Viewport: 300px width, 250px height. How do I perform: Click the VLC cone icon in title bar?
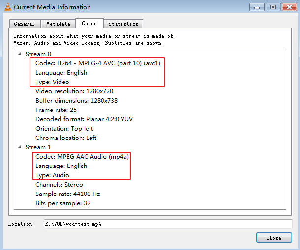[8, 7]
